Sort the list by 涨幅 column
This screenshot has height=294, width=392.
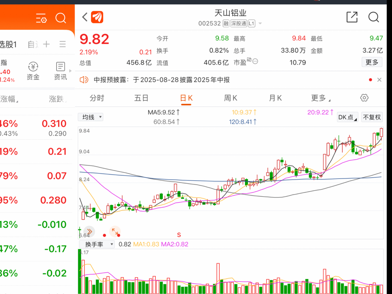(x=9, y=99)
